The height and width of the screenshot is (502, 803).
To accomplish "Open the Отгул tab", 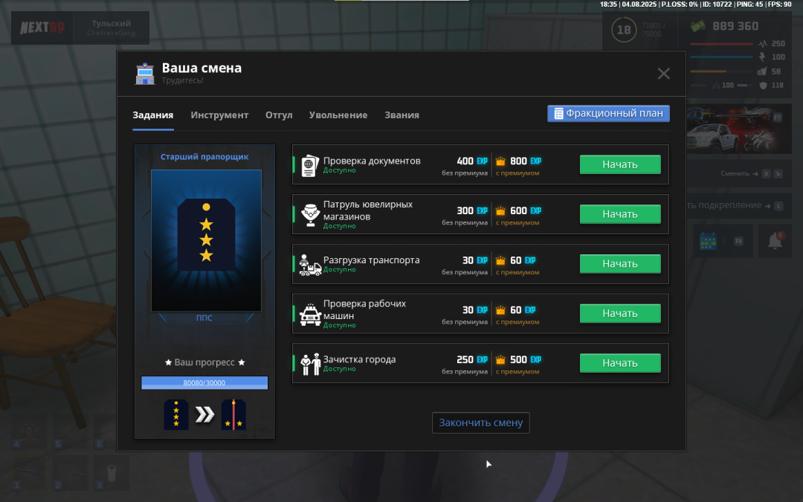I will click(279, 115).
